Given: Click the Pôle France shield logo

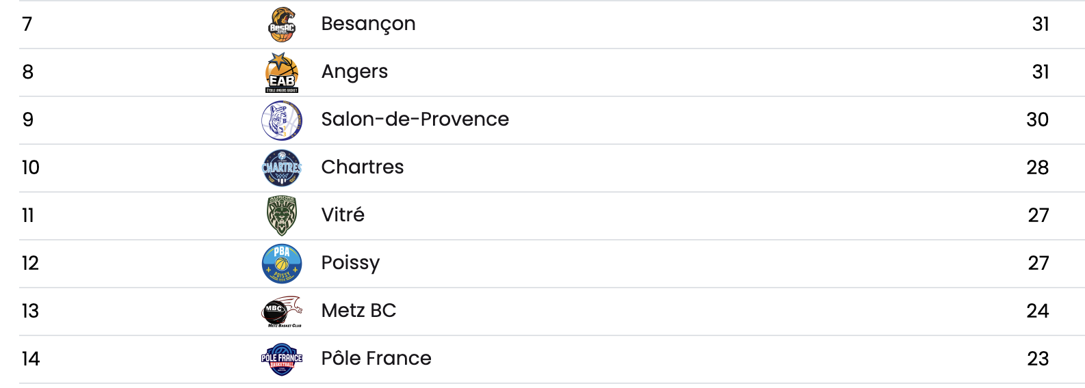Looking at the screenshot, I should pos(282,359).
